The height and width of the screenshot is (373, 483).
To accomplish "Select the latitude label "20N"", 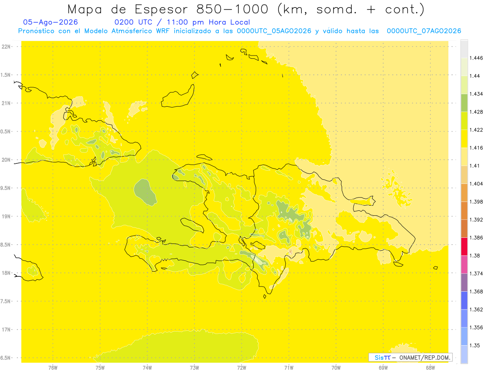I will pos(6,160).
